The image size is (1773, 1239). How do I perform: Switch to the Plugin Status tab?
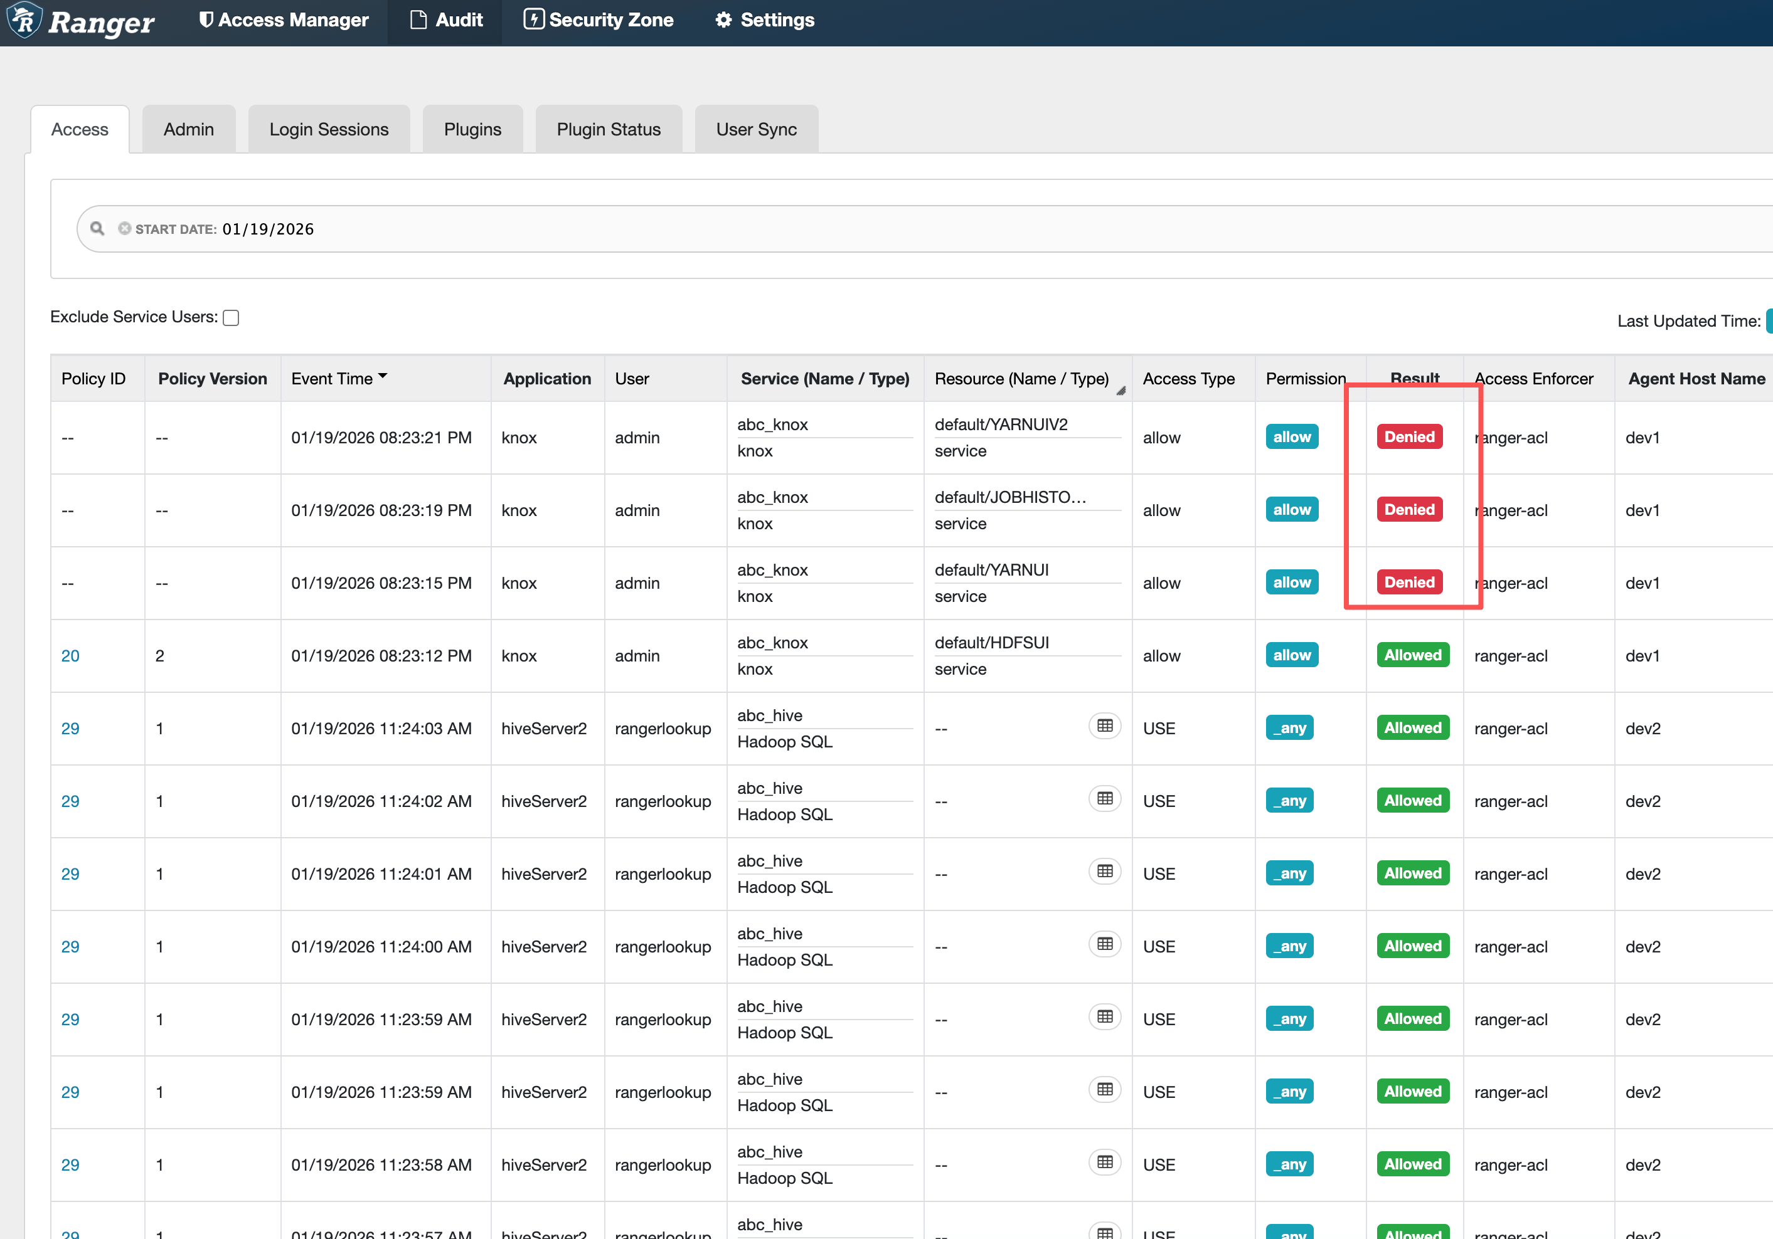tap(609, 130)
